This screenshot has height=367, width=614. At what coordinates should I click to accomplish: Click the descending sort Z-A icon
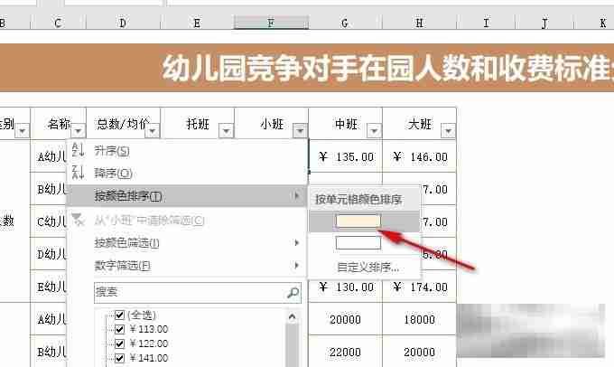pyautogui.click(x=78, y=172)
